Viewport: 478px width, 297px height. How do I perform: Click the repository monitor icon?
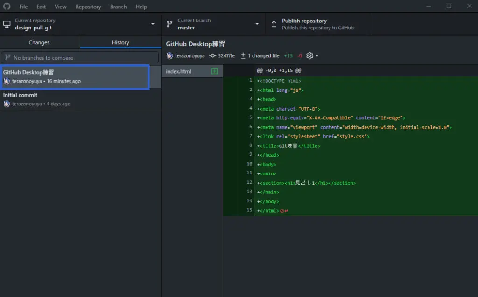[7, 24]
